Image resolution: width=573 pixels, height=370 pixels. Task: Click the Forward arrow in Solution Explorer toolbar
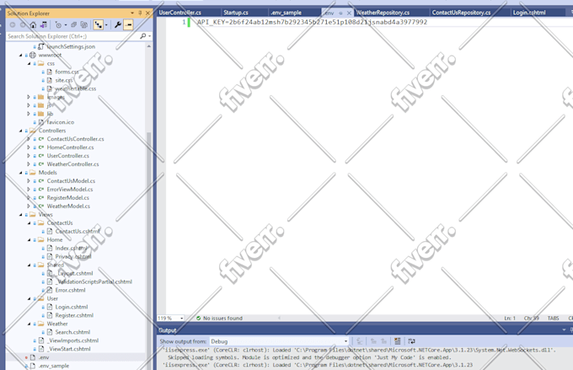(23, 24)
